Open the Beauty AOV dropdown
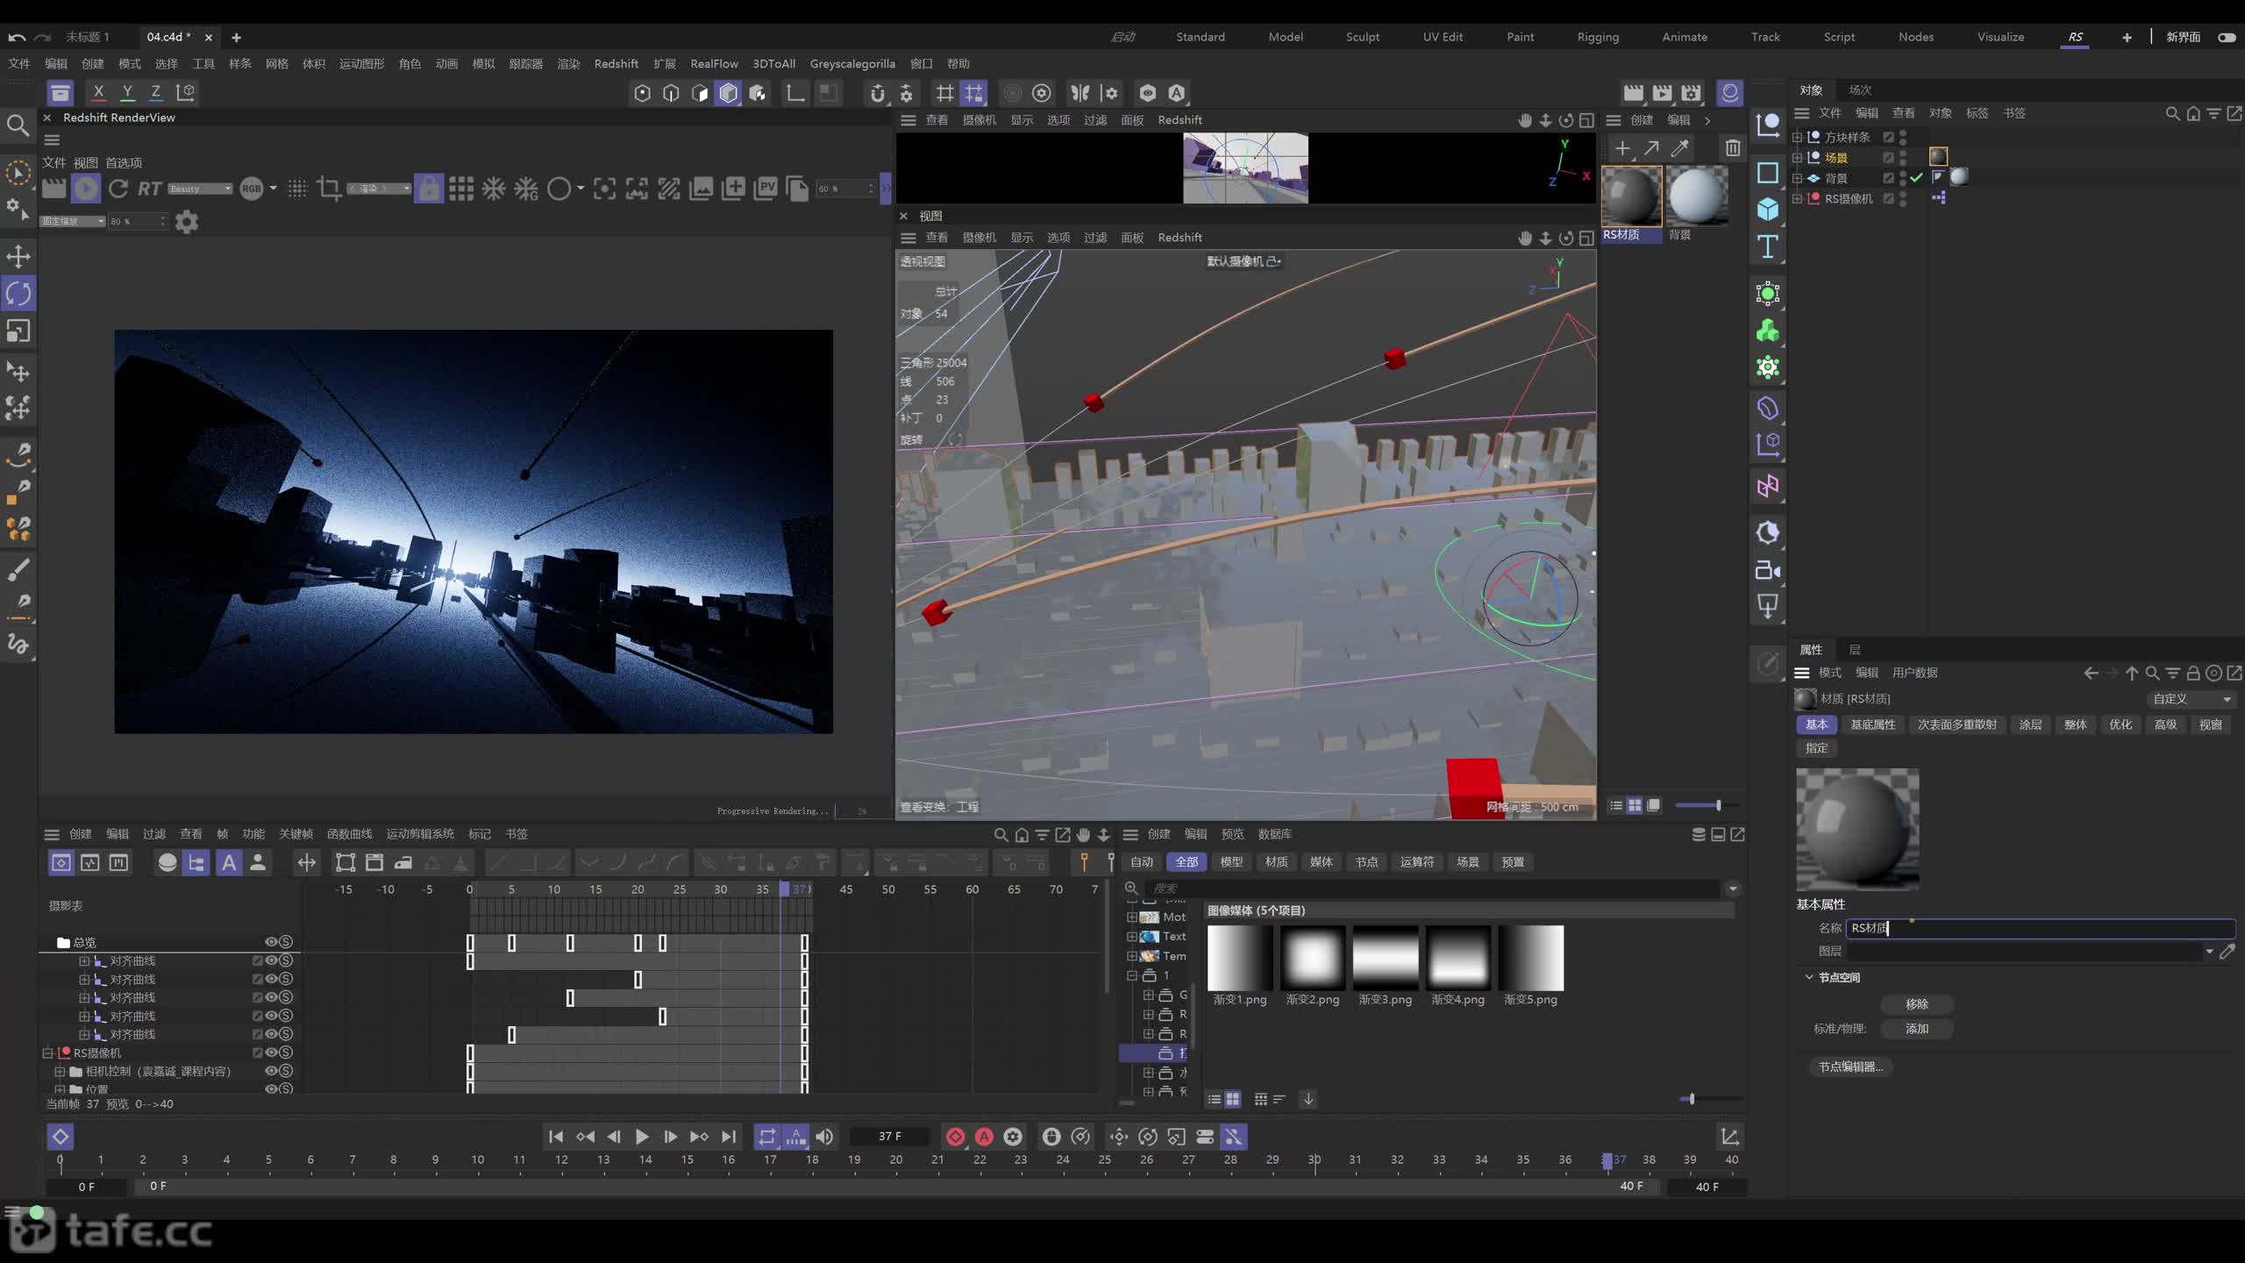The width and height of the screenshot is (2245, 1263). coord(199,189)
